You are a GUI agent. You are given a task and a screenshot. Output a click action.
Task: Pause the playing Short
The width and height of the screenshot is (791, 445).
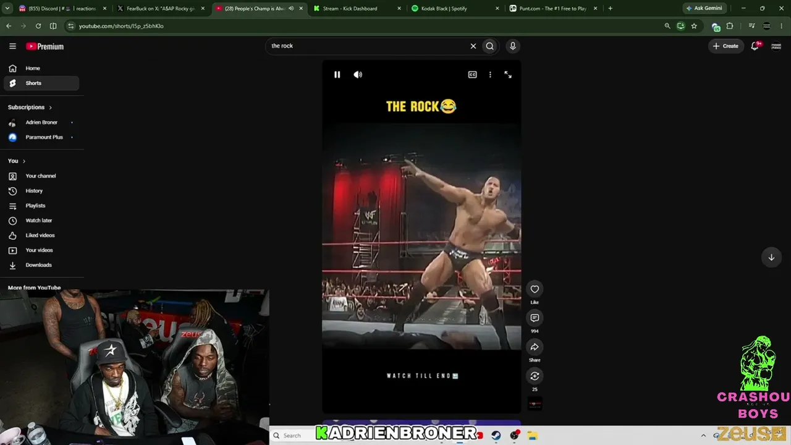click(x=337, y=75)
